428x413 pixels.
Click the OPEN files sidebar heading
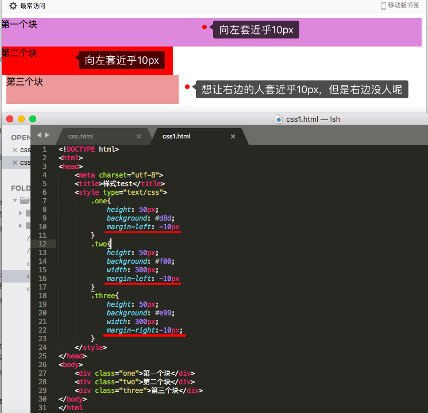21,138
